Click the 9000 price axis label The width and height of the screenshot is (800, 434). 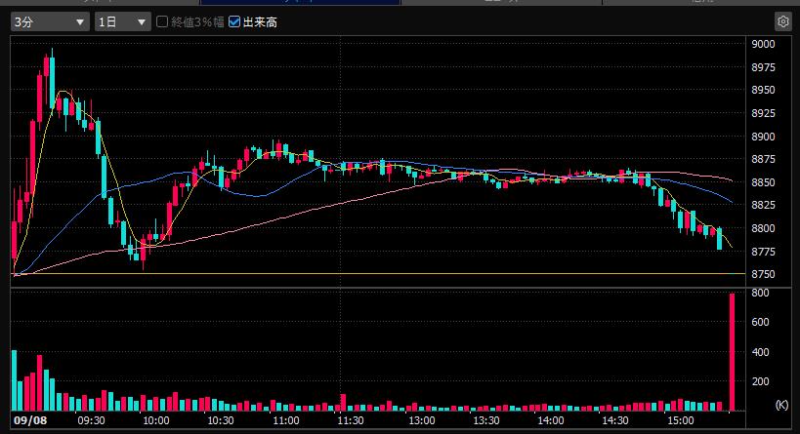763,44
